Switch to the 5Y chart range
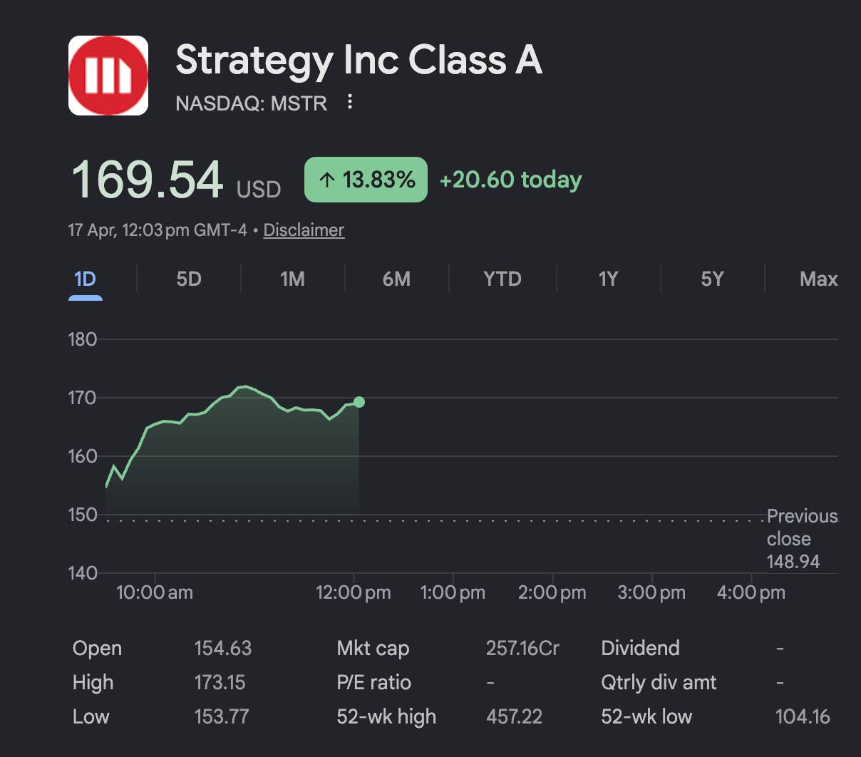This screenshot has height=757, width=861. [712, 279]
